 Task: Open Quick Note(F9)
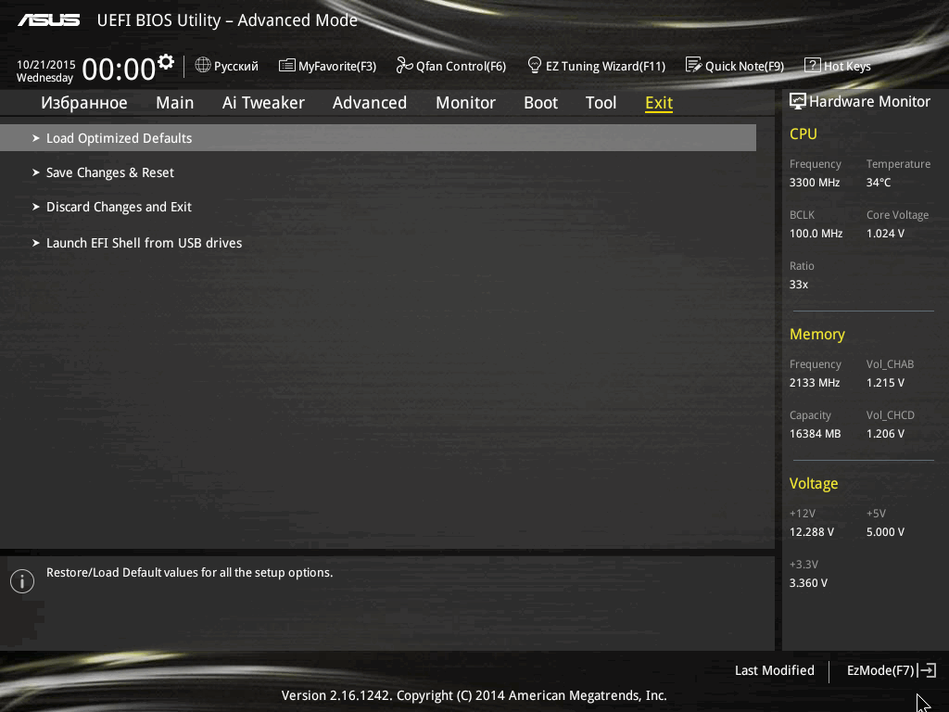(744, 66)
